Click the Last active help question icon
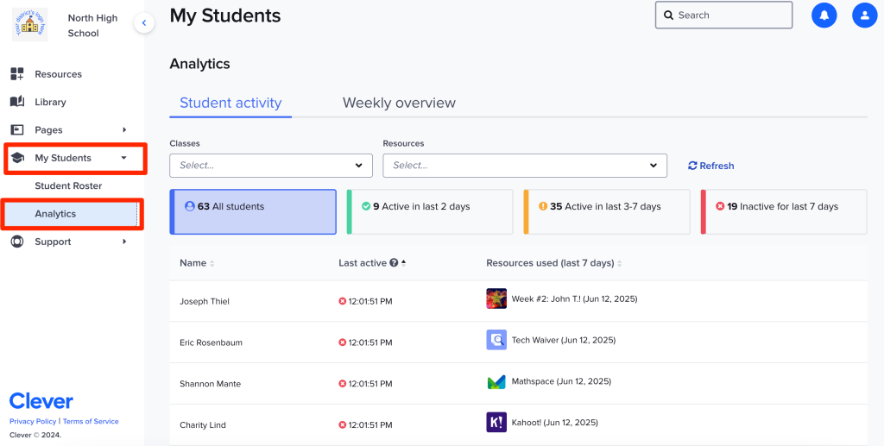Viewport: 884px width, 446px height. point(394,263)
